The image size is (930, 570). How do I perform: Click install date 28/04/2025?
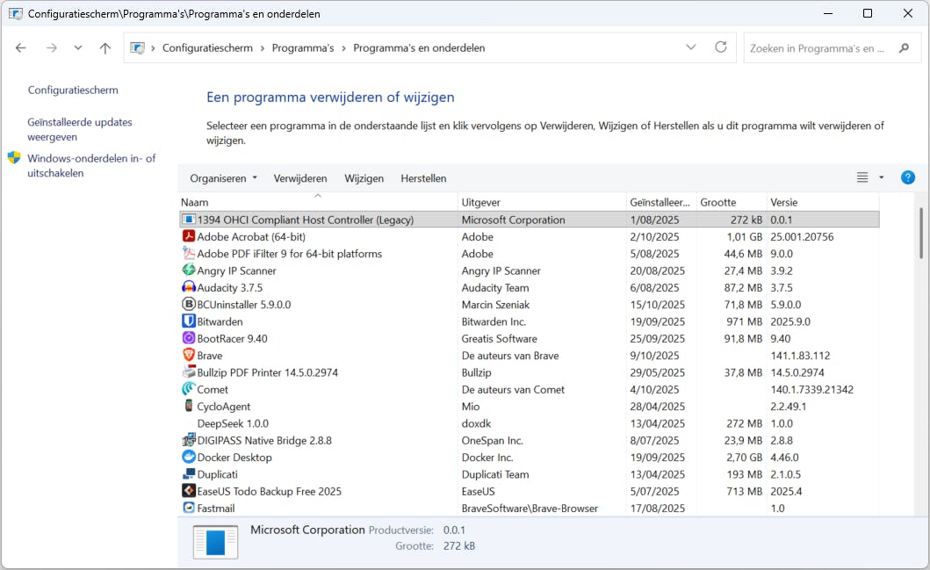(x=657, y=407)
